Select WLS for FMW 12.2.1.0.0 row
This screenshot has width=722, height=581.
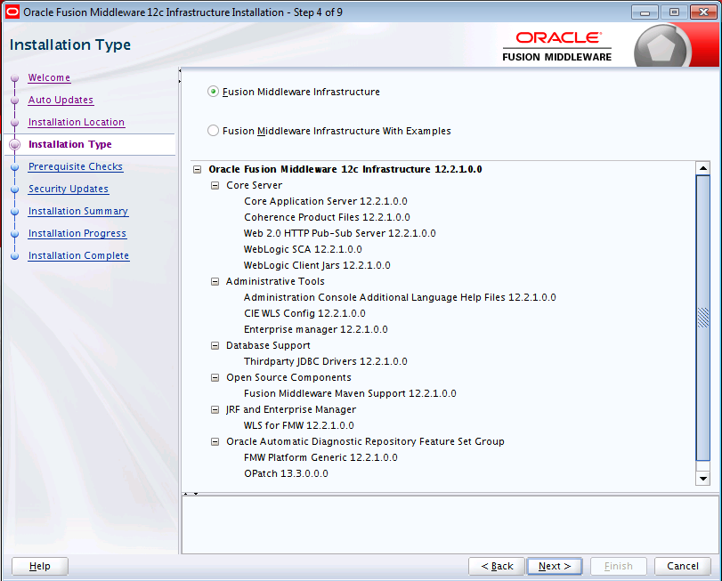point(299,425)
